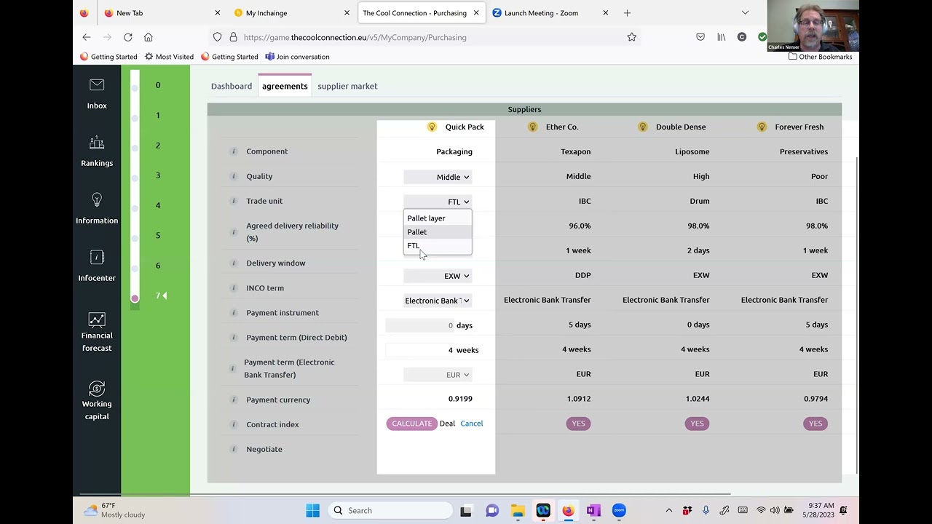Show info for Payment term (Direct Debit)
The image size is (932, 524).
[234, 338]
